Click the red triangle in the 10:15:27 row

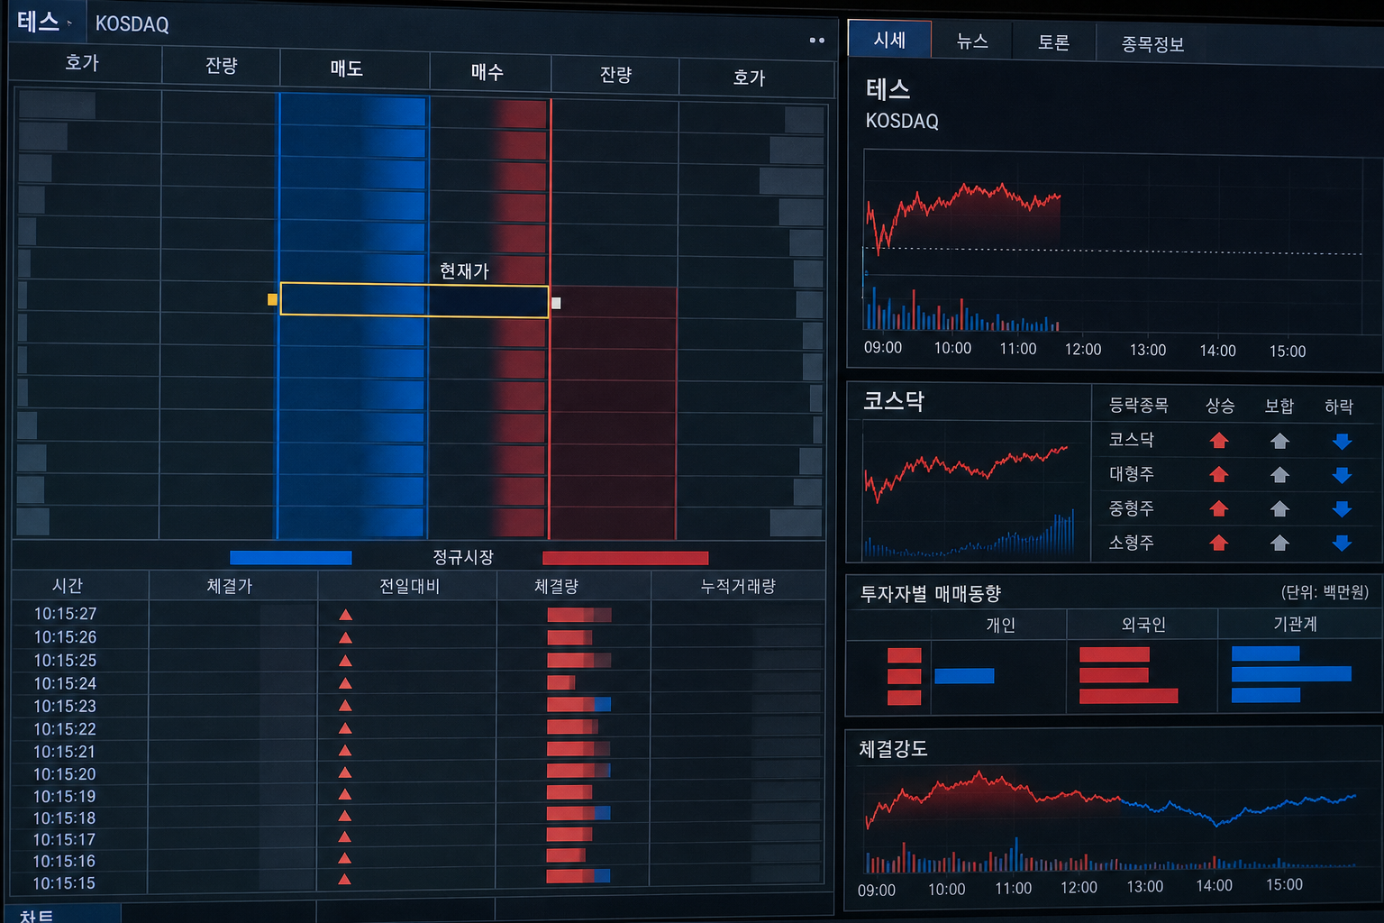pos(345,615)
